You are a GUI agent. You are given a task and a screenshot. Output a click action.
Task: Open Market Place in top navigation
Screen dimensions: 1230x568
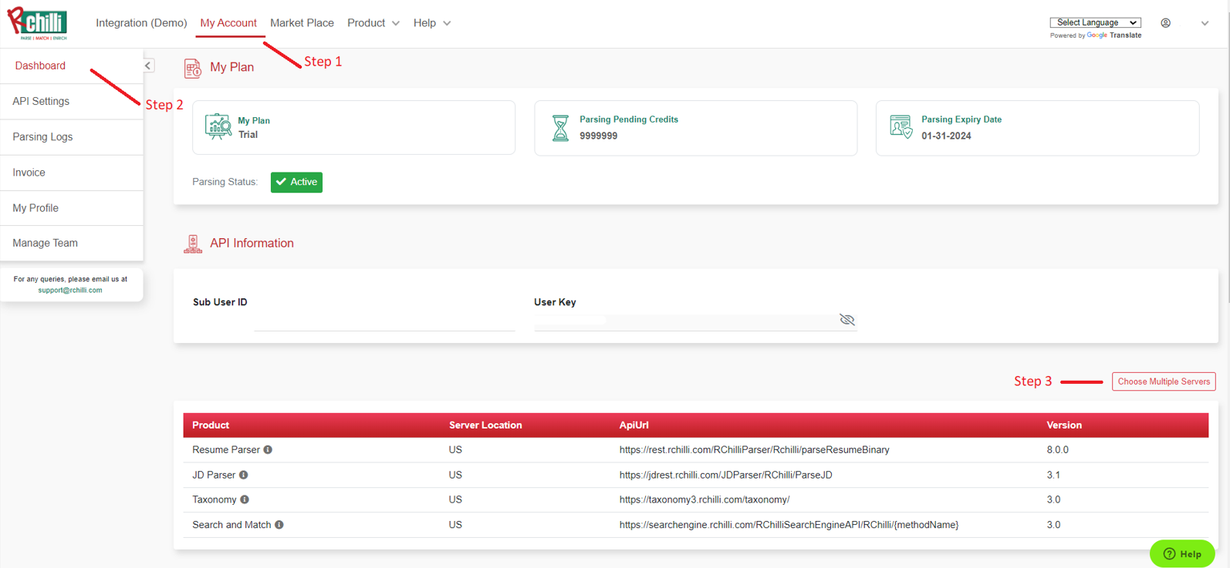pyautogui.click(x=302, y=23)
